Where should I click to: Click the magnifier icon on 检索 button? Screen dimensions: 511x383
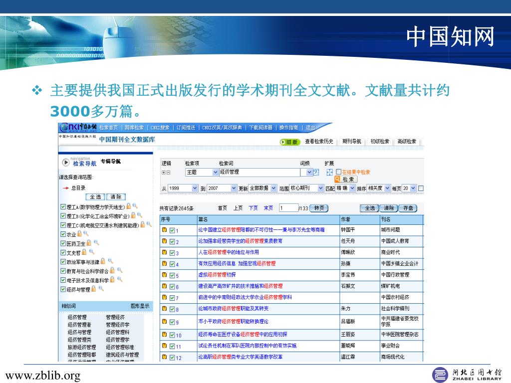coord(338,179)
